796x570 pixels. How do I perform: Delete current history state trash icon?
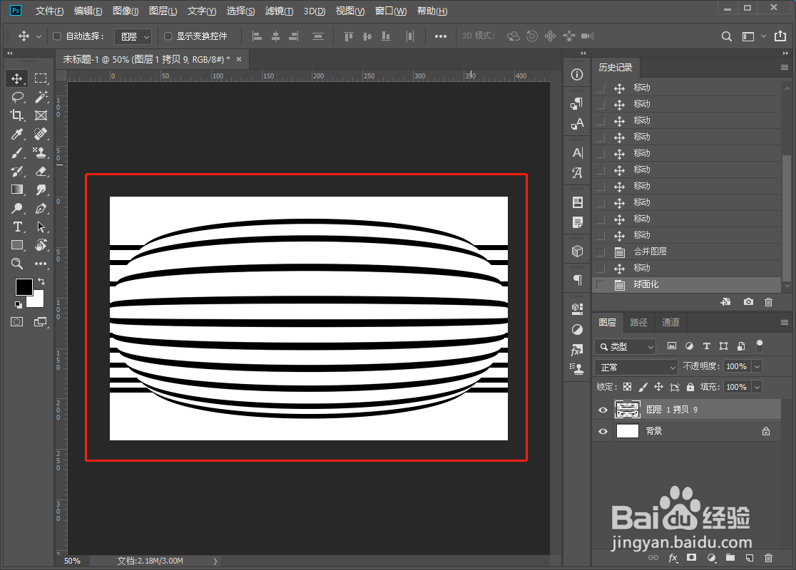tap(769, 301)
